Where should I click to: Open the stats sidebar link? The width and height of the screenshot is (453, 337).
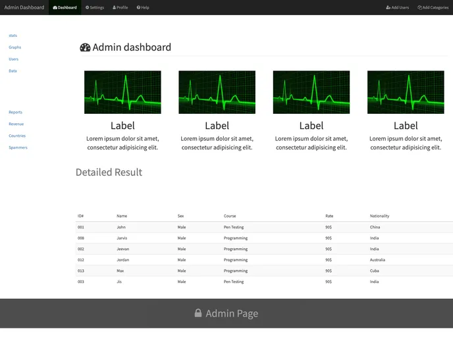tap(13, 36)
